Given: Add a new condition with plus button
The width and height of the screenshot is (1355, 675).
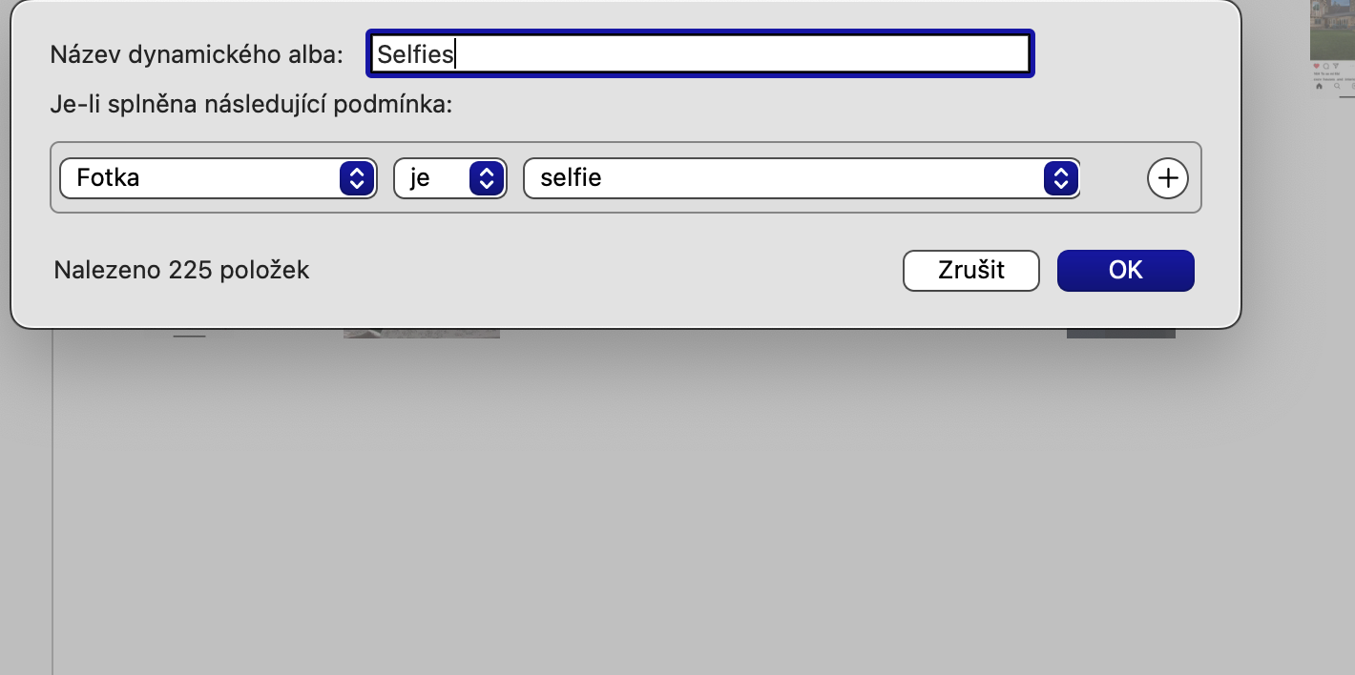Looking at the screenshot, I should [1167, 177].
